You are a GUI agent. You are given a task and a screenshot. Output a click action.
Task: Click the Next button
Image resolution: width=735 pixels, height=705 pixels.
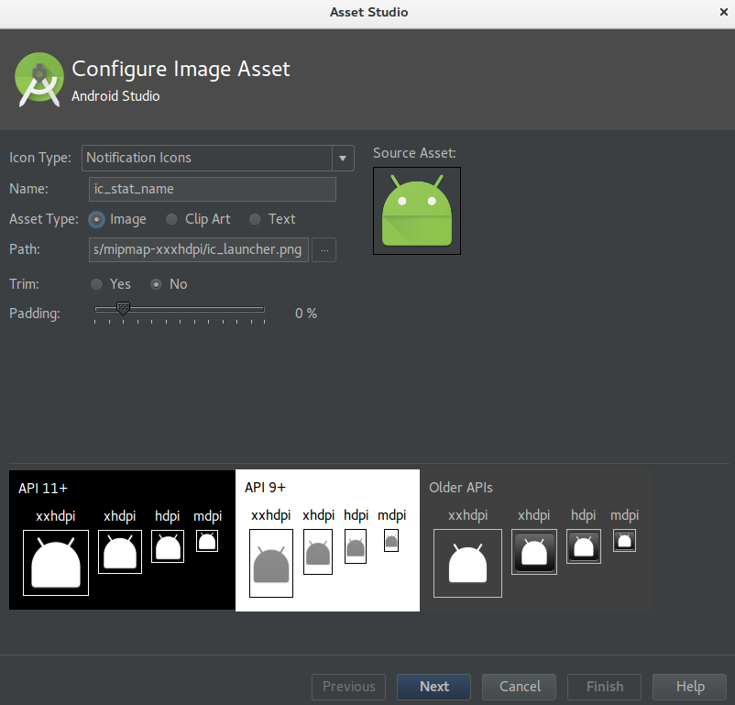[434, 687]
